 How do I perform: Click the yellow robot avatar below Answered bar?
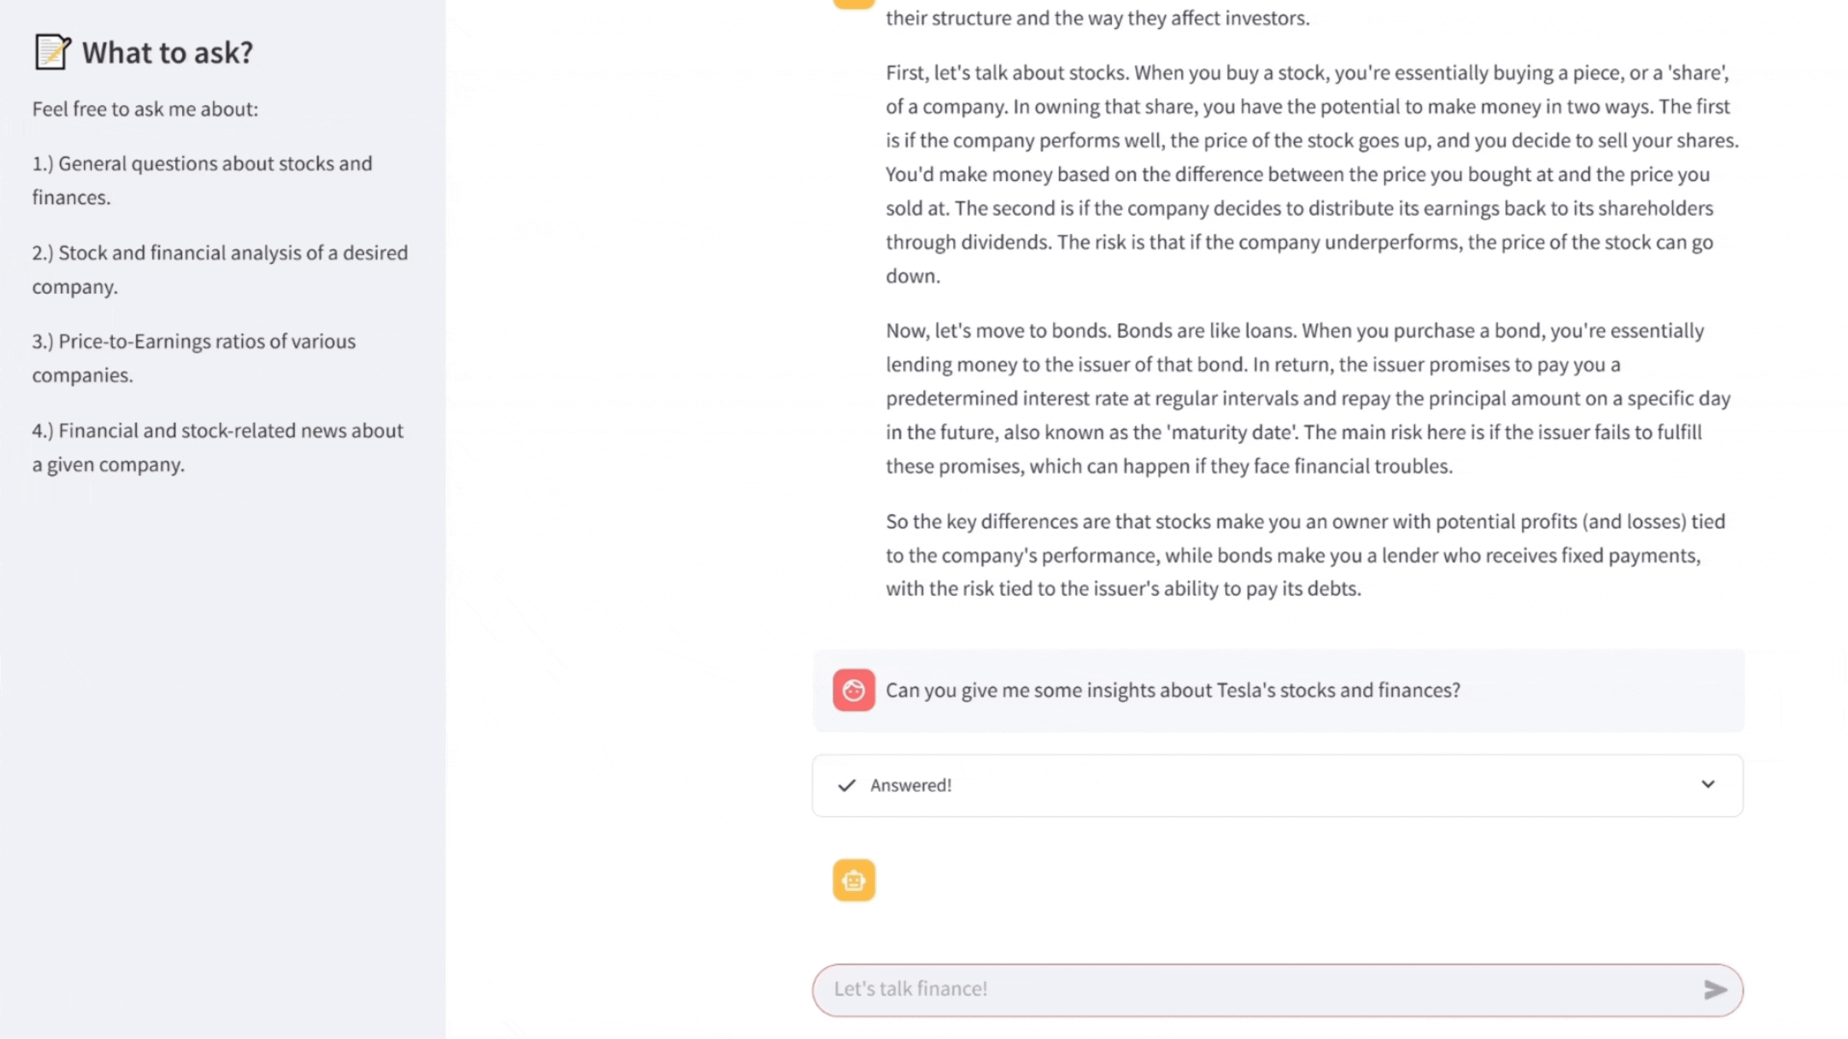(x=853, y=880)
